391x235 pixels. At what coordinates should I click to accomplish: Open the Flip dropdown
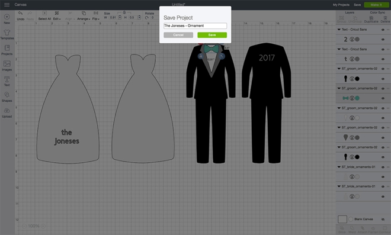click(x=96, y=16)
